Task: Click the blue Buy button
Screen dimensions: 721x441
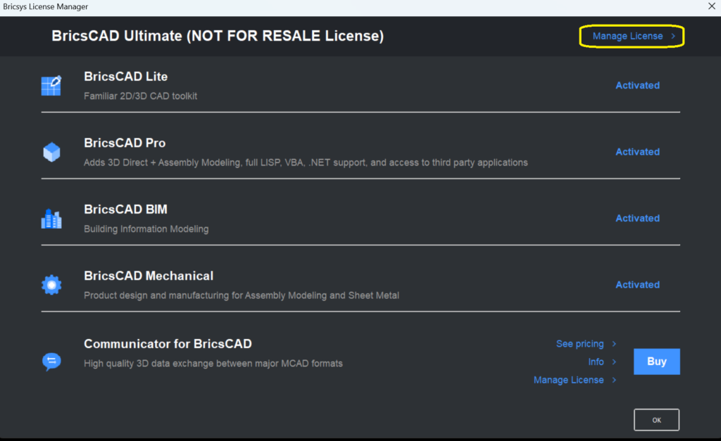Action: pyautogui.click(x=657, y=362)
